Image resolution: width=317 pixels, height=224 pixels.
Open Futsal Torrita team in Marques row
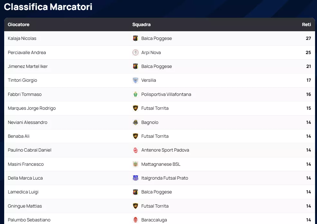[x=155, y=108]
